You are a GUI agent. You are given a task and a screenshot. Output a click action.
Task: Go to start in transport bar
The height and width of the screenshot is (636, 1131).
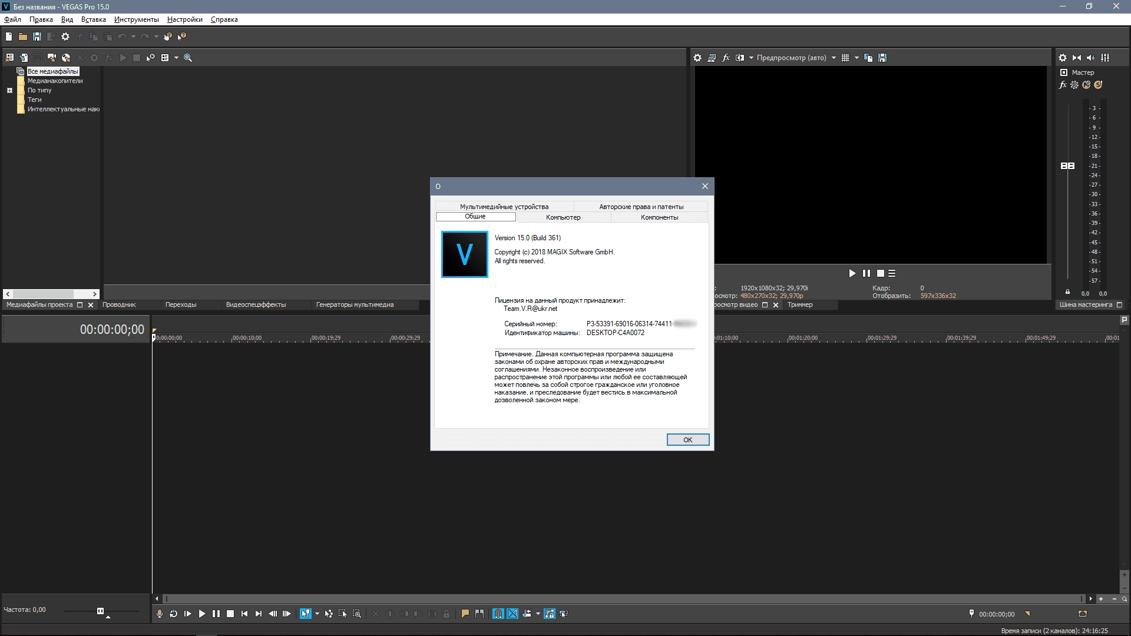click(244, 614)
